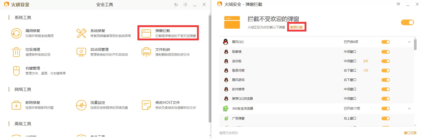
Task: Click the large orange popup window icon
Action: (232, 22)
